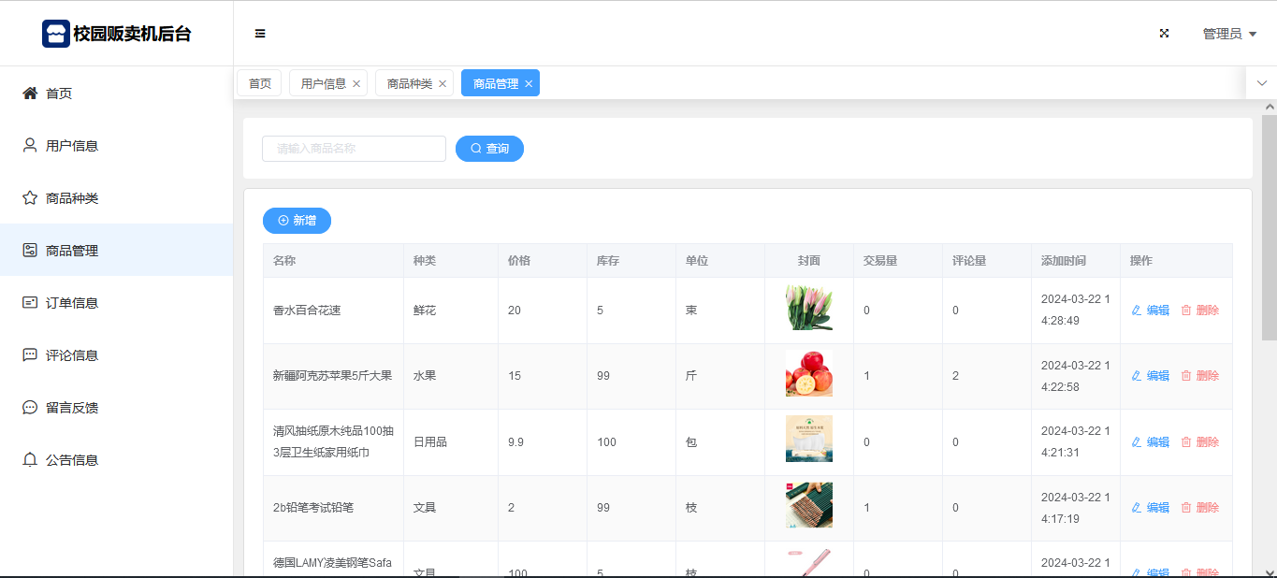Close the 商品管理 tab
The image size is (1277, 578).
tap(529, 84)
